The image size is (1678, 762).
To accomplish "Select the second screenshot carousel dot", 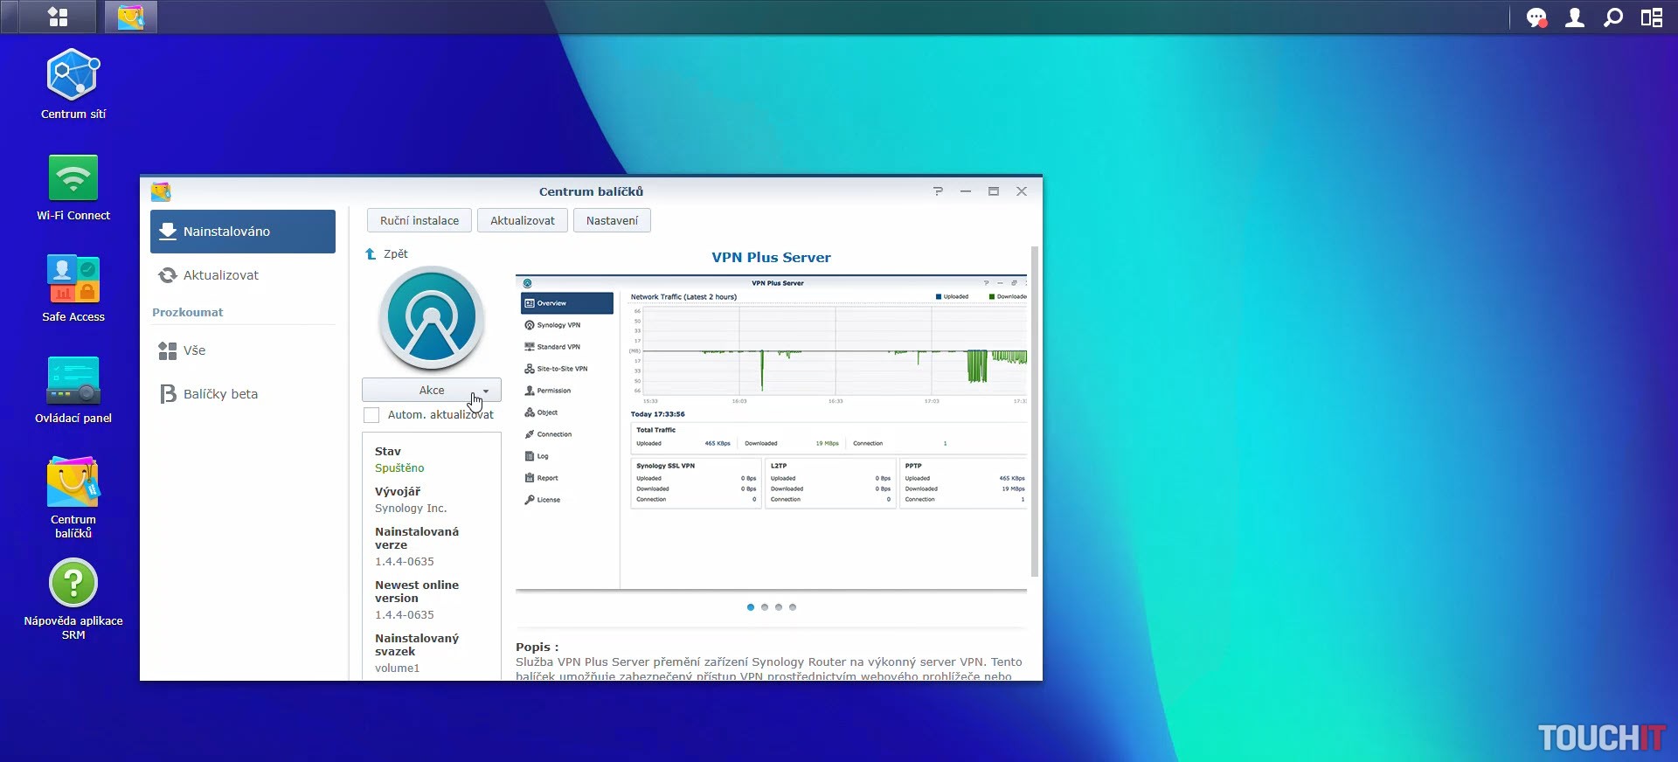I will (x=765, y=607).
